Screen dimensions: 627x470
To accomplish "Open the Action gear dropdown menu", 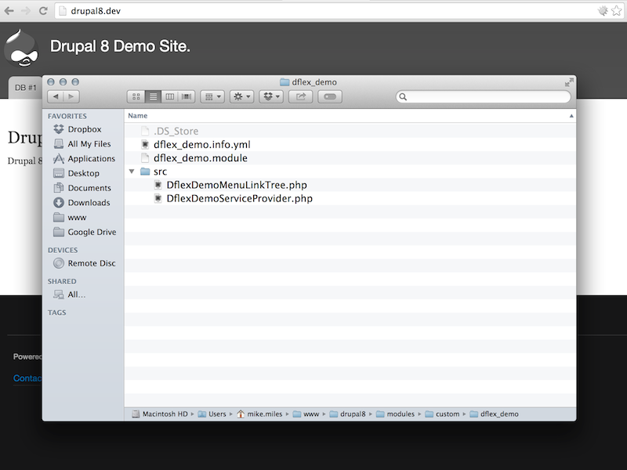I will (241, 96).
